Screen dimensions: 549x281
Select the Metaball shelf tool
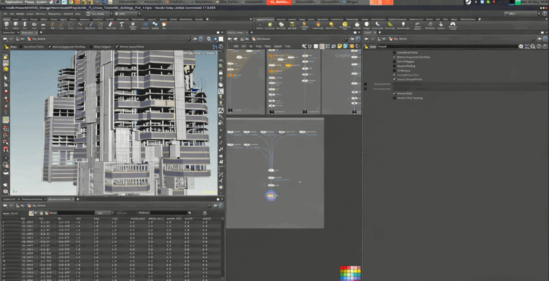pyautogui.click(x=155, y=25)
